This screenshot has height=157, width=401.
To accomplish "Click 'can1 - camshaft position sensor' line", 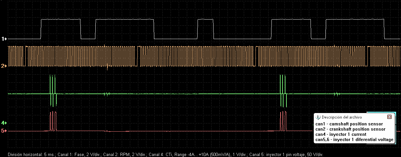I will point(349,124).
